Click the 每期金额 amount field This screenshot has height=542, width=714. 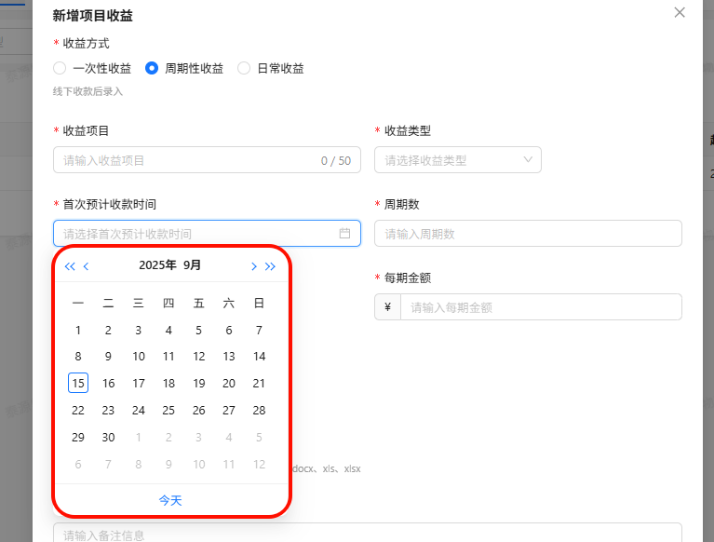point(540,307)
